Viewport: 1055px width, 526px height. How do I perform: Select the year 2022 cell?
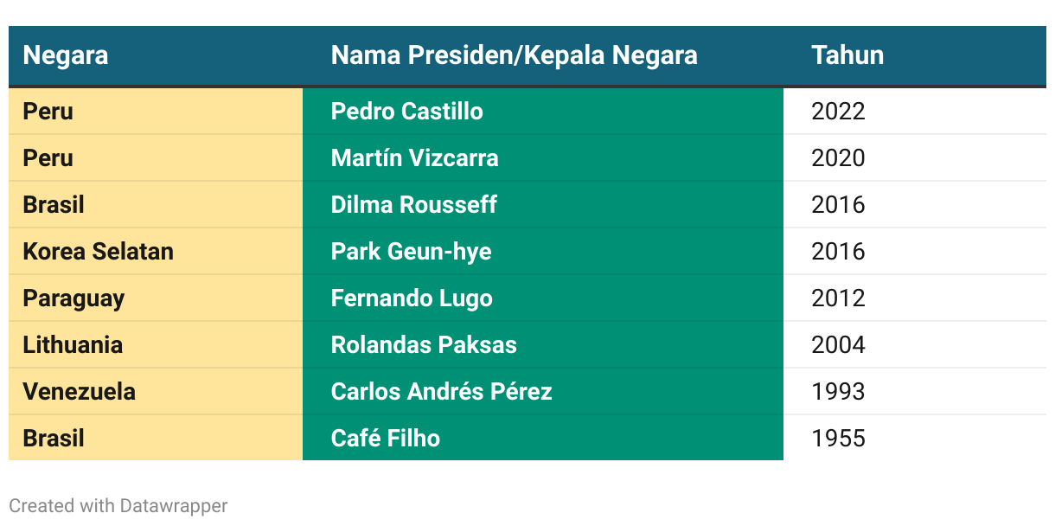915,112
